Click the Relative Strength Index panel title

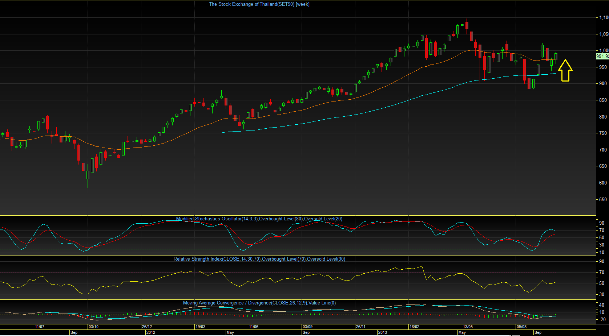tap(259, 259)
